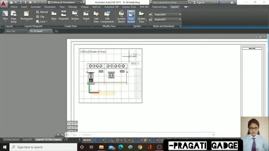Click the Projected view tool

(63, 16)
